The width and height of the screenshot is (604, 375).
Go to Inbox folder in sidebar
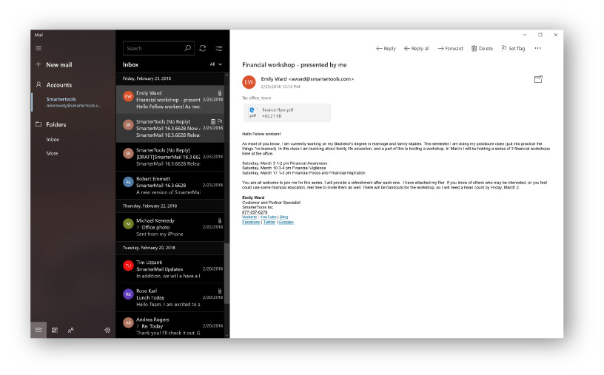pyautogui.click(x=53, y=139)
